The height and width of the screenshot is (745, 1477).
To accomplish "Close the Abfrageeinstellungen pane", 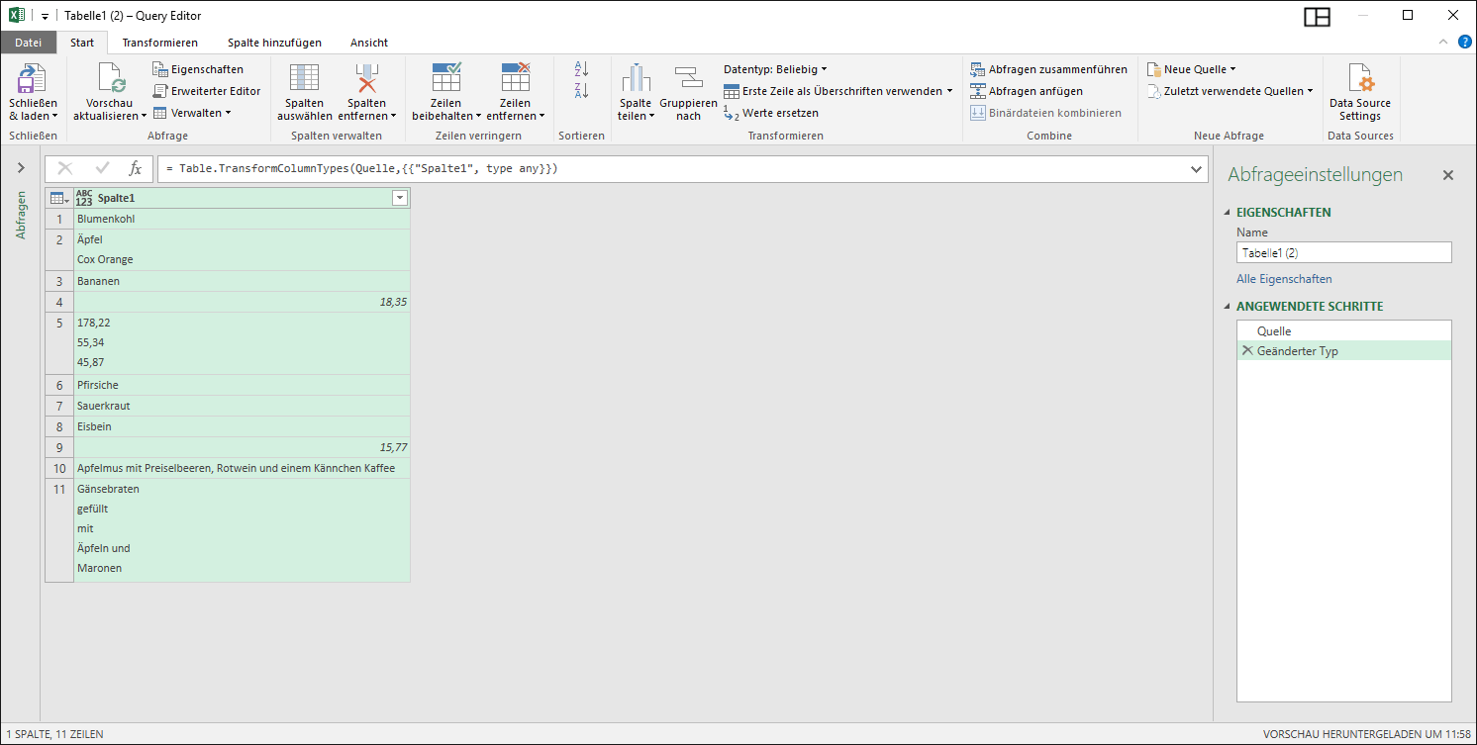I will click(x=1448, y=175).
